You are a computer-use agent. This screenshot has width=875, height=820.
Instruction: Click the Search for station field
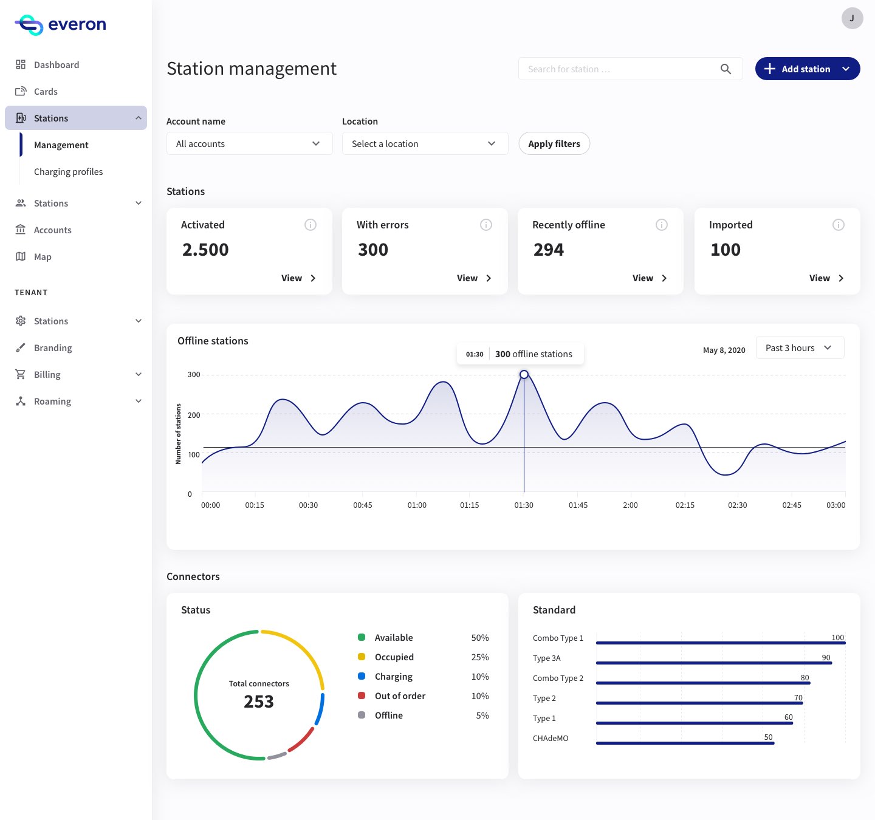631,69
